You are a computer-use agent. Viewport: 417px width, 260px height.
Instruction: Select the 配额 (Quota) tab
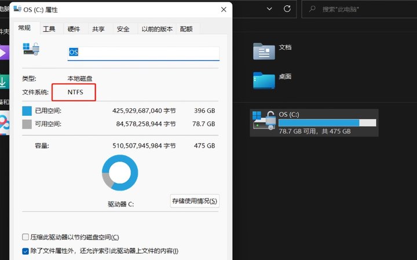(x=186, y=29)
